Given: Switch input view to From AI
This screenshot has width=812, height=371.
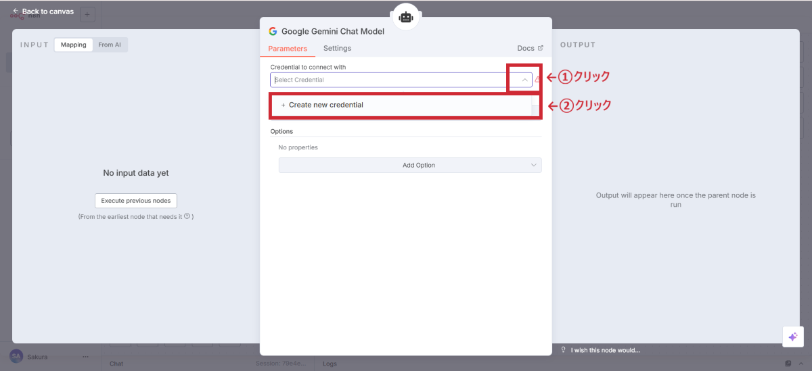Looking at the screenshot, I should click(x=110, y=45).
